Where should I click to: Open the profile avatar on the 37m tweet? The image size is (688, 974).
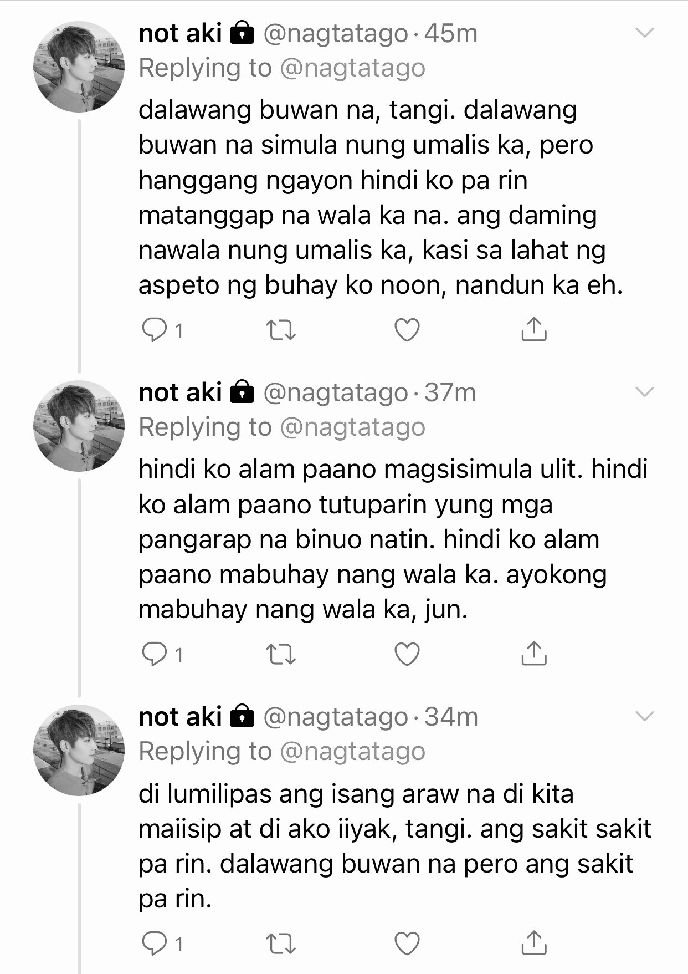[79, 426]
